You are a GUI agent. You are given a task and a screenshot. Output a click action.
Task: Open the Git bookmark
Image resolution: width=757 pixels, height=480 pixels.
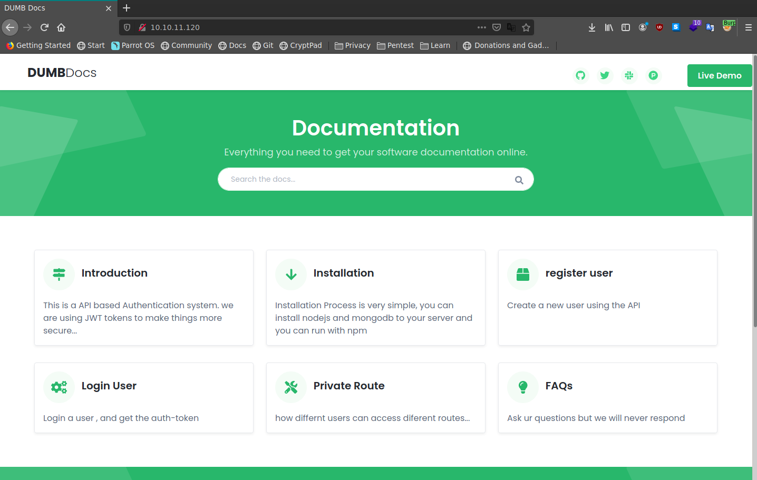tap(263, 45)
